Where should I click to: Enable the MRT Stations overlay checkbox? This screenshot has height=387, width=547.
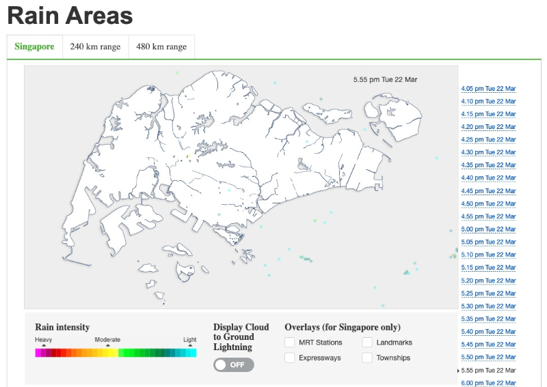[290, 343]
